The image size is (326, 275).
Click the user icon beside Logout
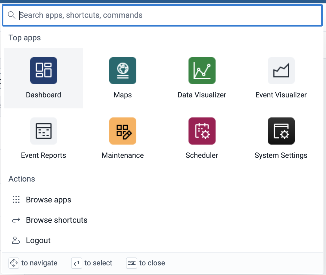click(x=16, y=240)
